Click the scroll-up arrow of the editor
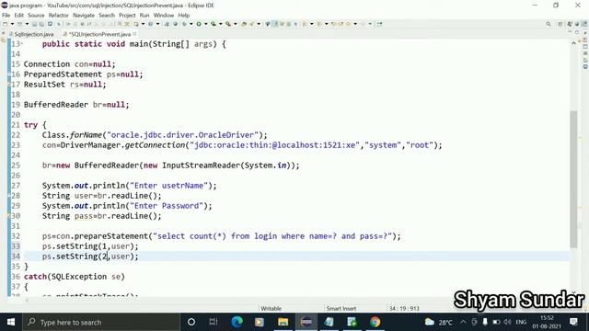Image resolution: width=589 pixels, height=331 pixels. click(x=573, y=43)
